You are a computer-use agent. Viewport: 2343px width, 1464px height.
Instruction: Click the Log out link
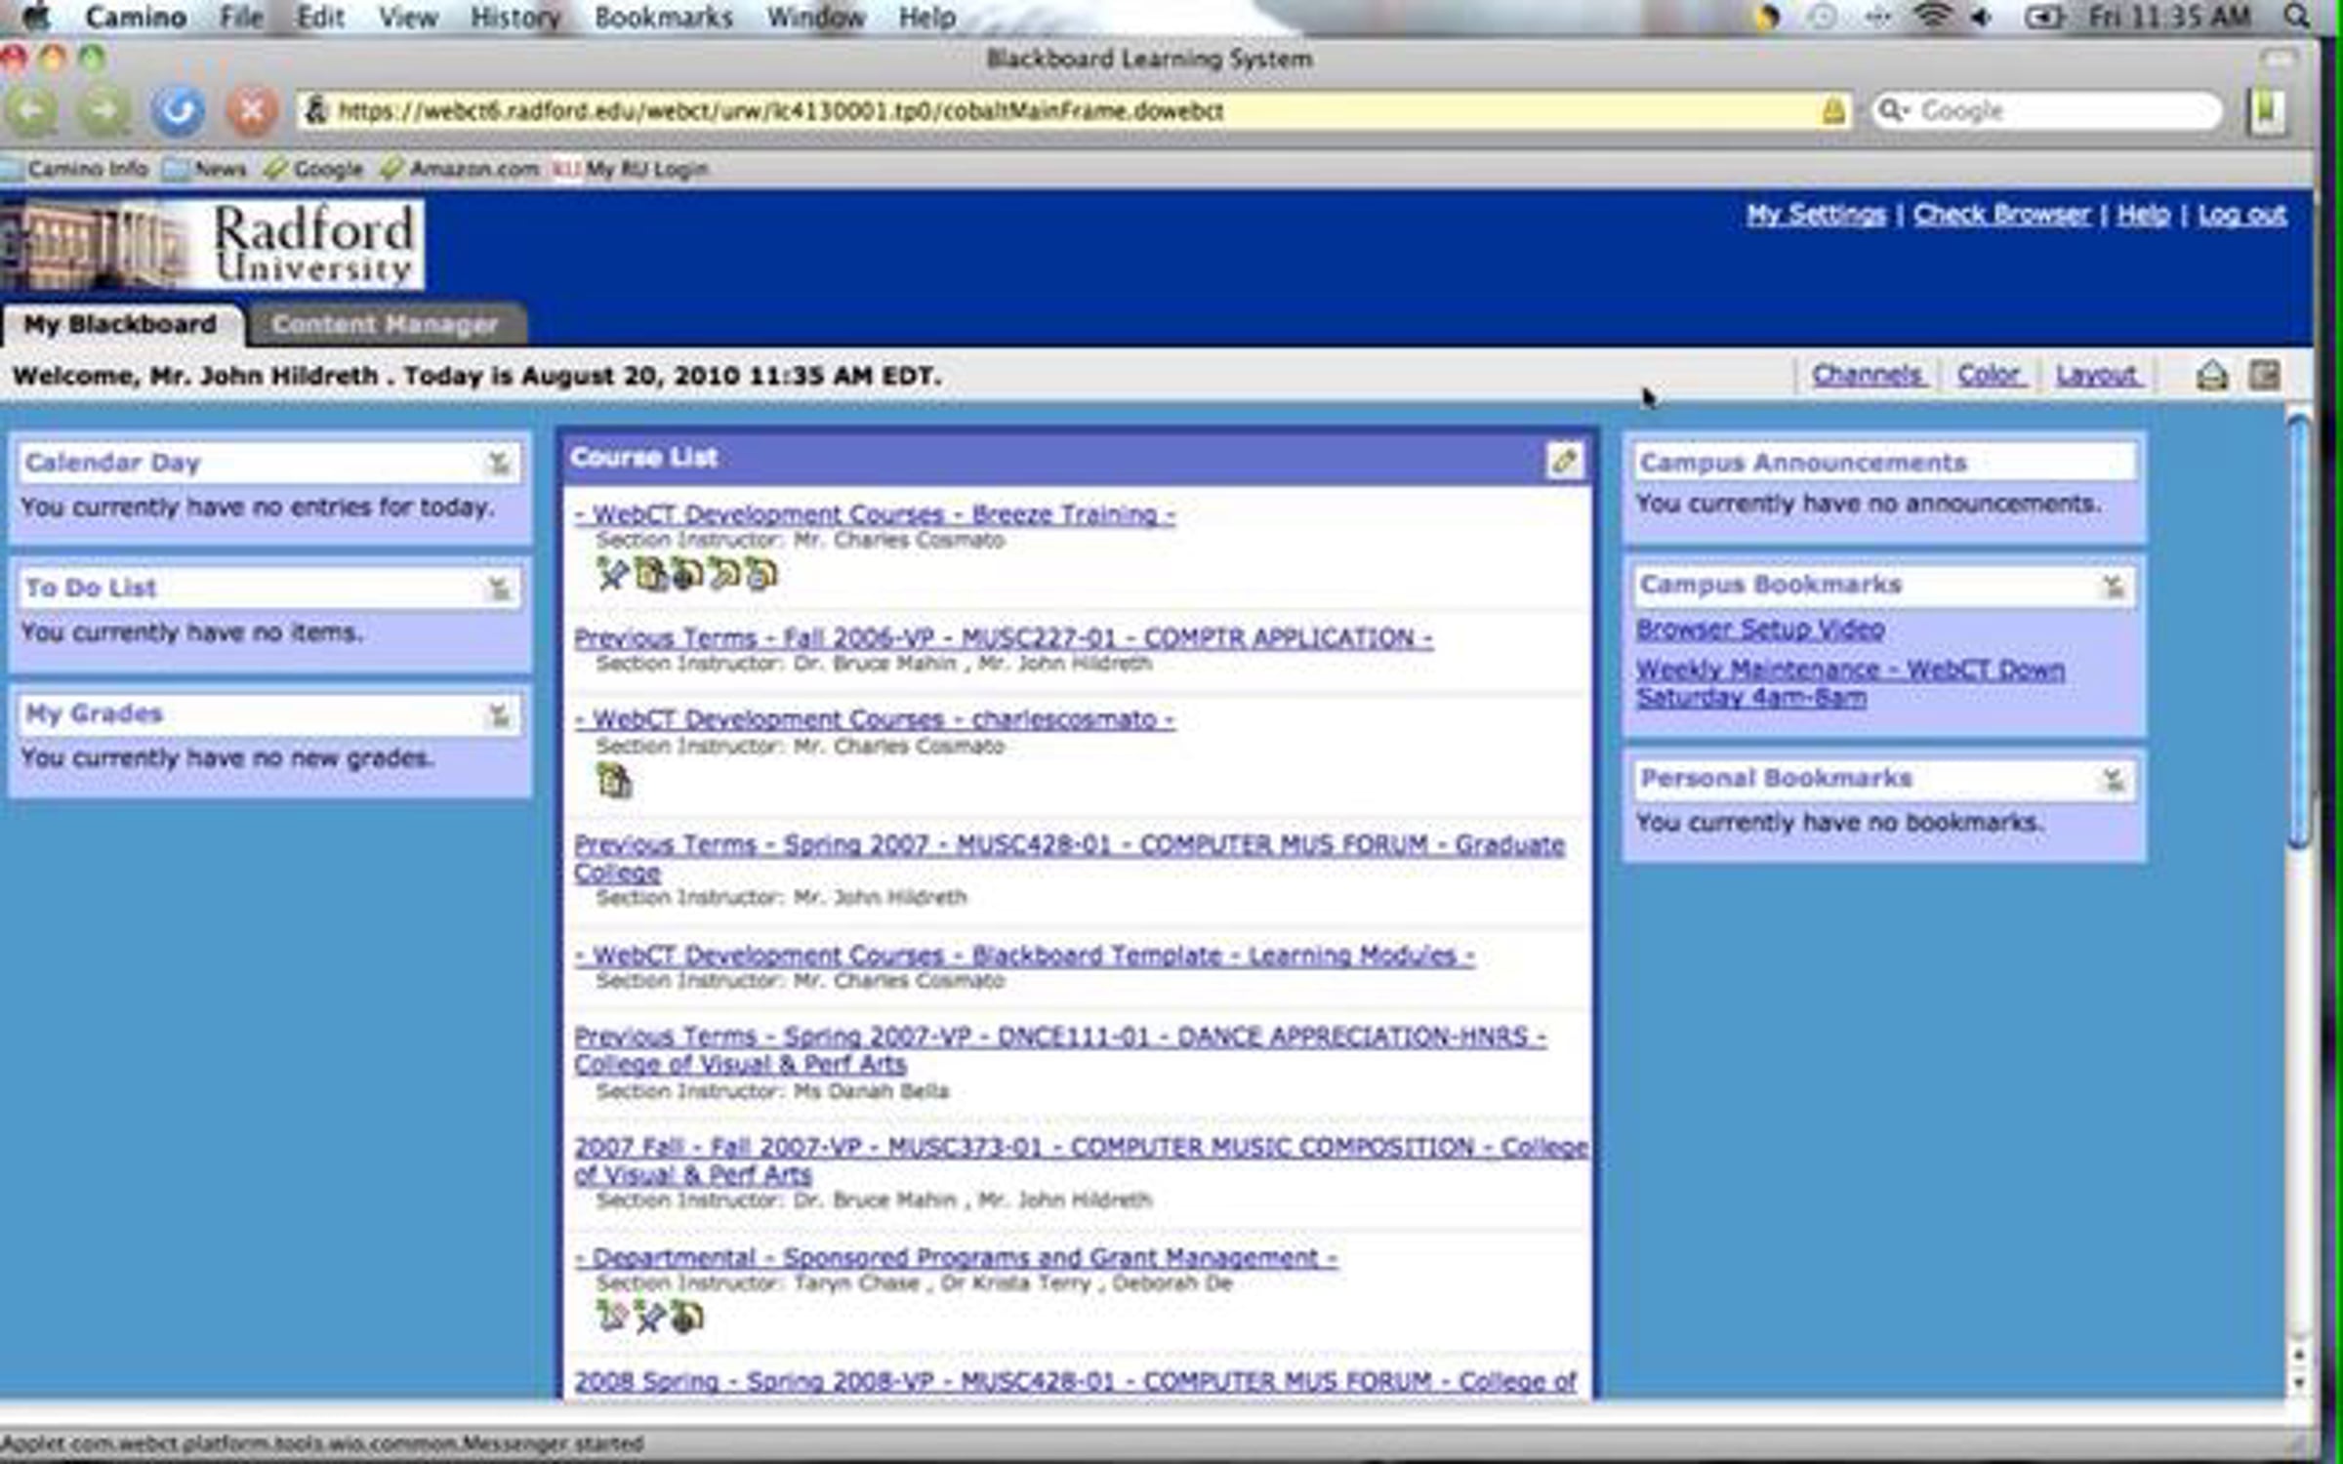(x=2242, y=215)
